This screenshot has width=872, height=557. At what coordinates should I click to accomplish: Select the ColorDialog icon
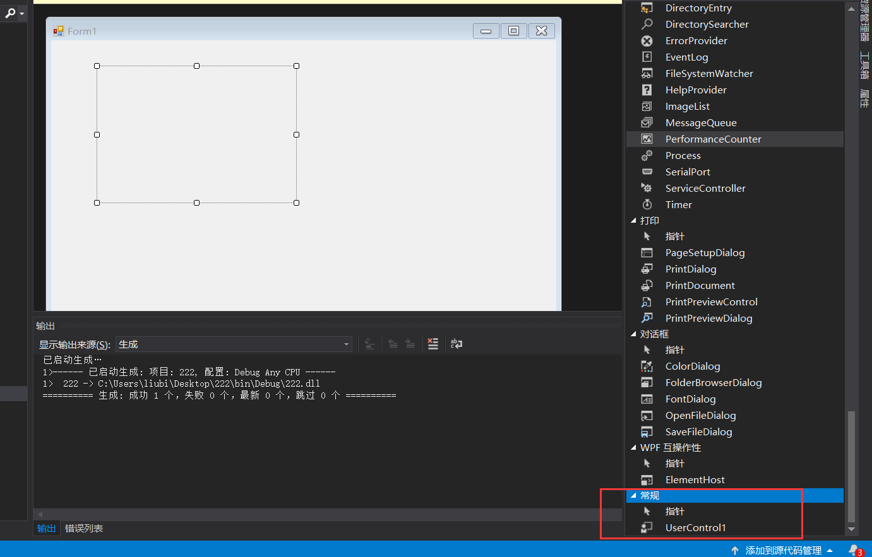647,366
